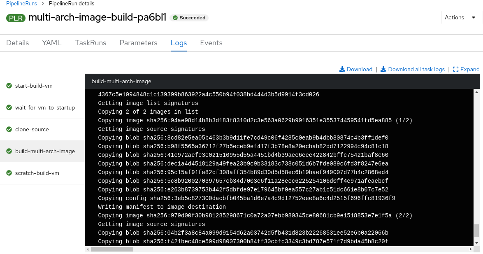Follow the PipelineRuns breadcrumb link
Screen dimensions: 483x254
point(21,4)
